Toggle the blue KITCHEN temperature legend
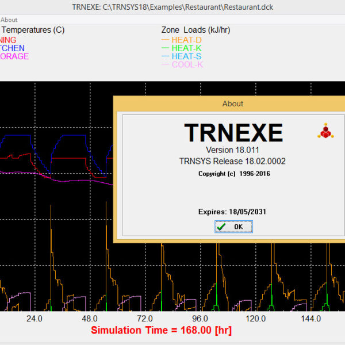 coord(12,48)
